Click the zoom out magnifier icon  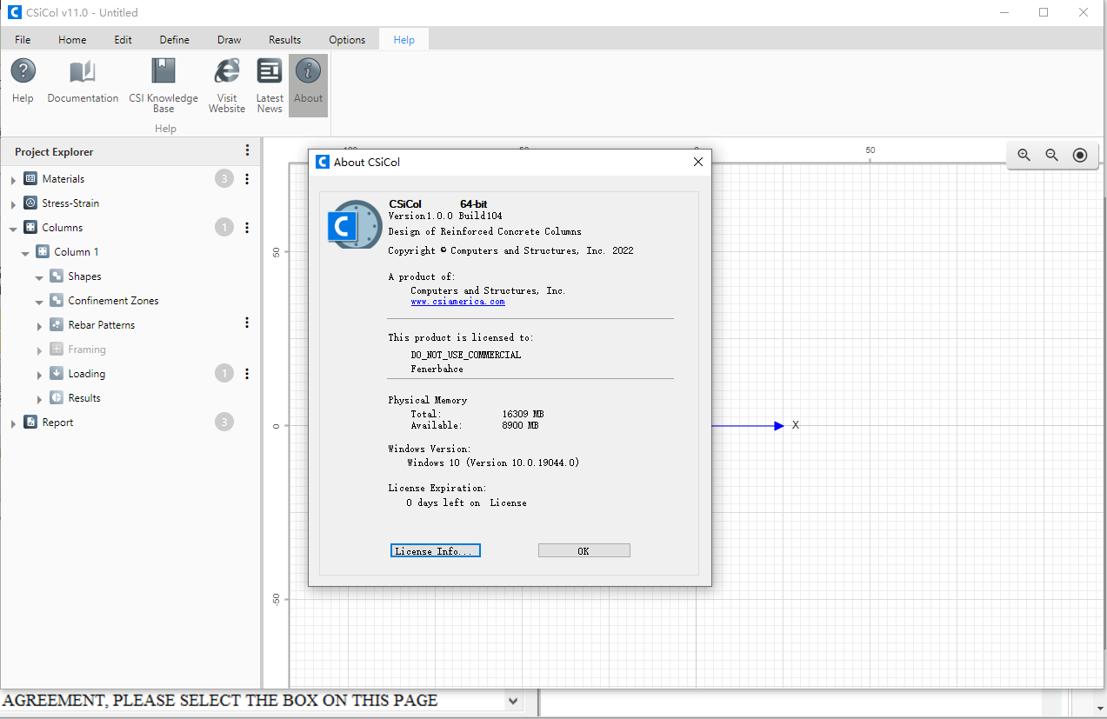pyautogui.click(x=1051, y=155)
